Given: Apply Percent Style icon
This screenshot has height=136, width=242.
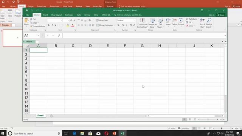Looking at the screenshot, I should tap(123, 25).
